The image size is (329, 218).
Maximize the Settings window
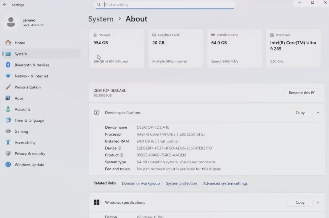[312, 2]
